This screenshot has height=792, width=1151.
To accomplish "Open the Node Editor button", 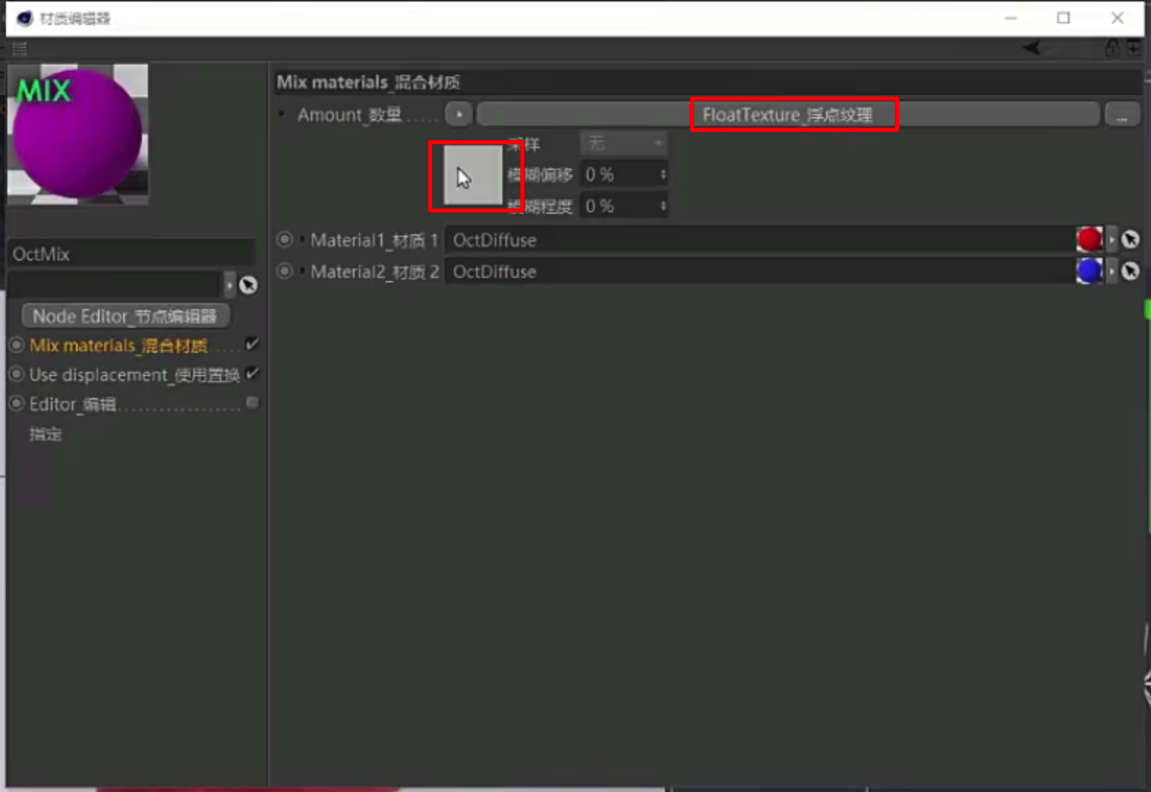I will pyautogui.click(x=125, y=316).
